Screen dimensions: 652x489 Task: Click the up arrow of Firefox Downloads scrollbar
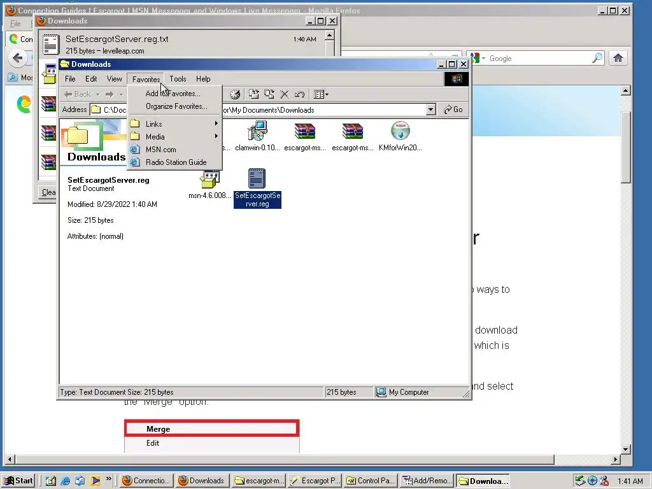pyautogui.click(x=329, y=36)
